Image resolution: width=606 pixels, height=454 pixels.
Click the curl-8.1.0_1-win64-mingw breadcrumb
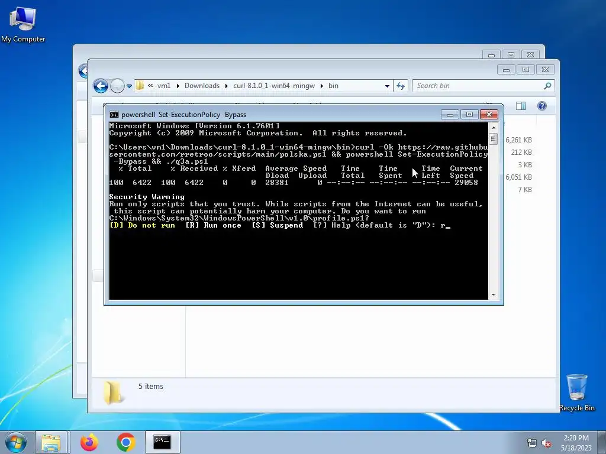click(x=274, y=86)
